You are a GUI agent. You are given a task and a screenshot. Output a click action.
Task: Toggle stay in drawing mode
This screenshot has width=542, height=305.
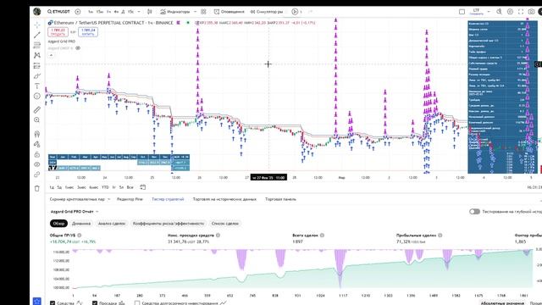pos(37,144)
